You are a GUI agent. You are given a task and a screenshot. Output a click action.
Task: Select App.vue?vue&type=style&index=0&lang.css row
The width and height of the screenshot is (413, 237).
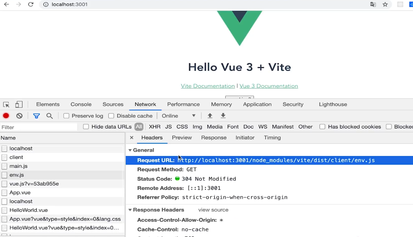point(62,219)
